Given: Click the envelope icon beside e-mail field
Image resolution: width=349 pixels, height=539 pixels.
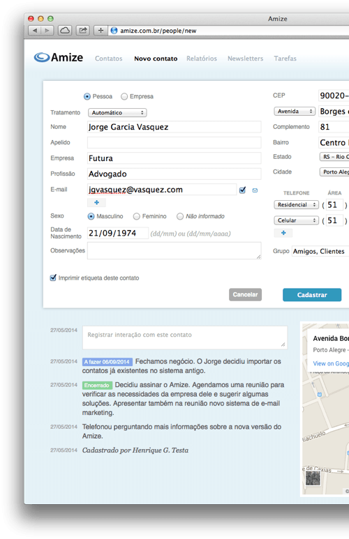Looking at the screenshot, I should click(255, 190).
